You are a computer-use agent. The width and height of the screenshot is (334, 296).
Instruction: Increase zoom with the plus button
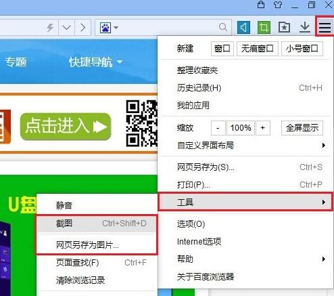tap(263, 128)
